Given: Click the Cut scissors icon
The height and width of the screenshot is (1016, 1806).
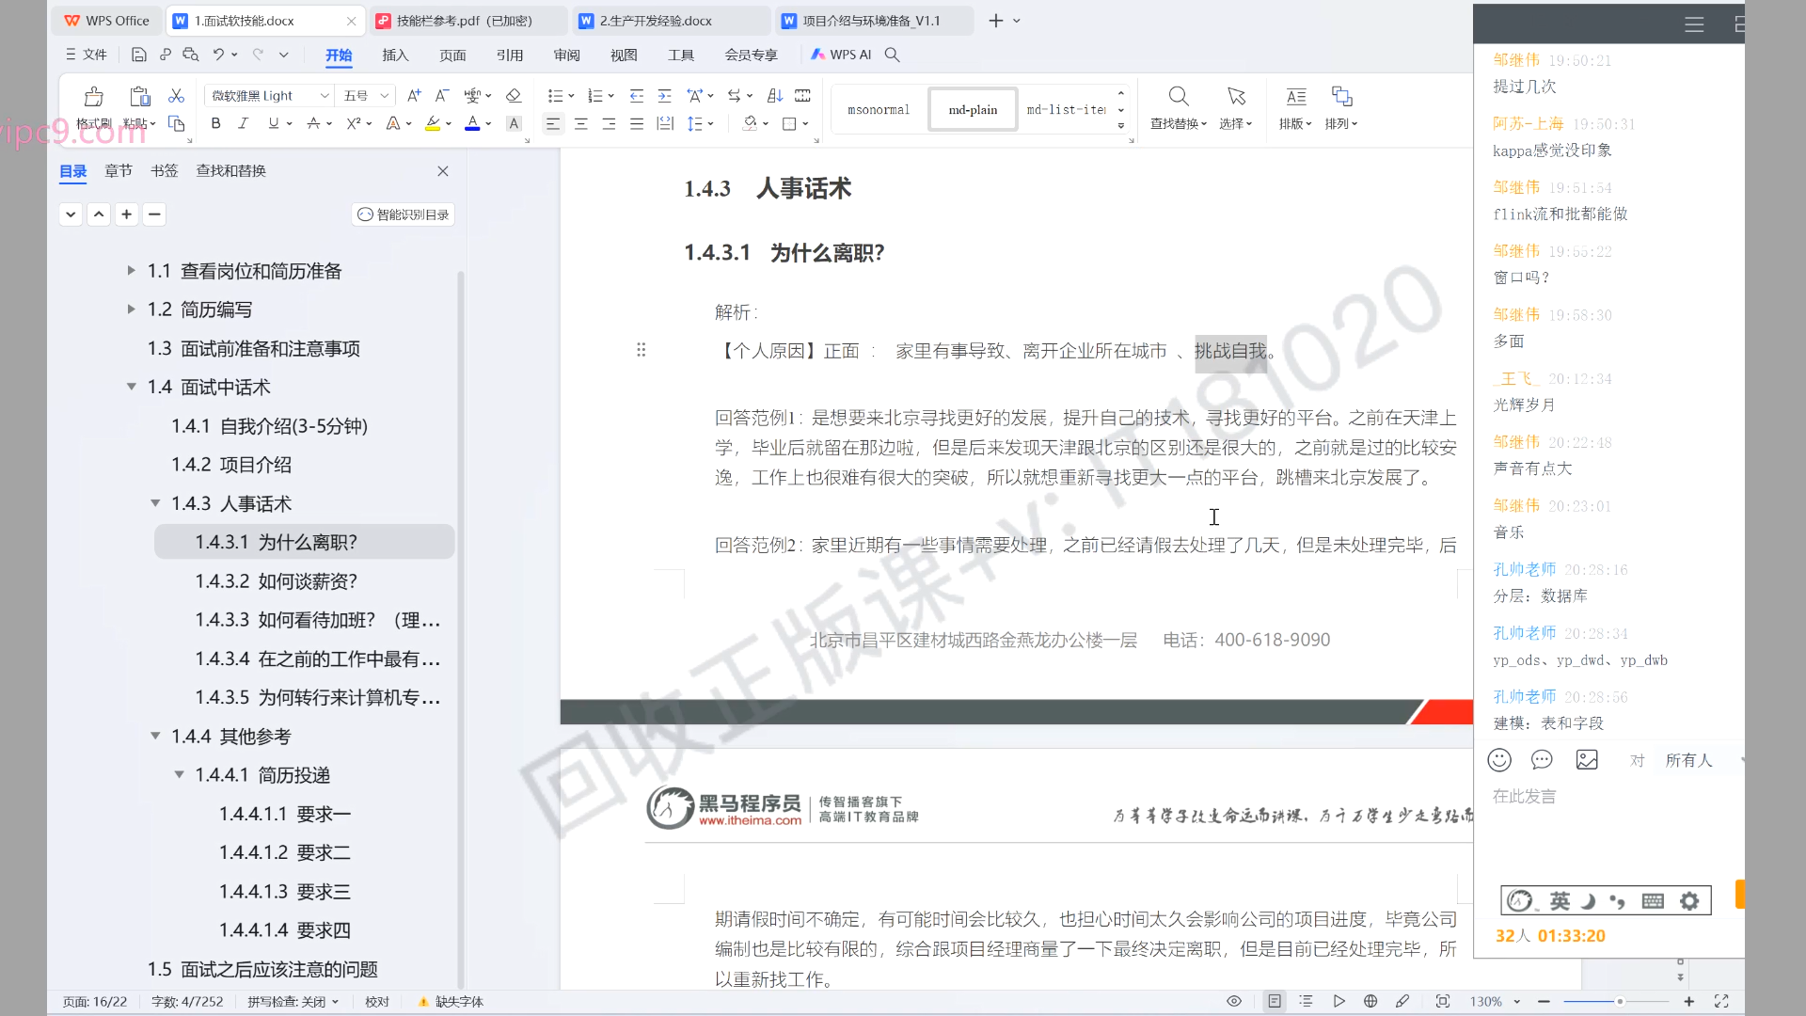Looking at the screenshot, I should click(x=176, y=96).
